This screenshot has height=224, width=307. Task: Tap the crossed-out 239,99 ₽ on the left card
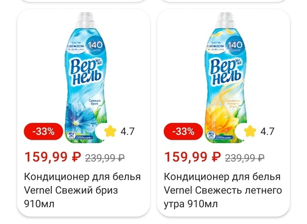click(105, 157)
